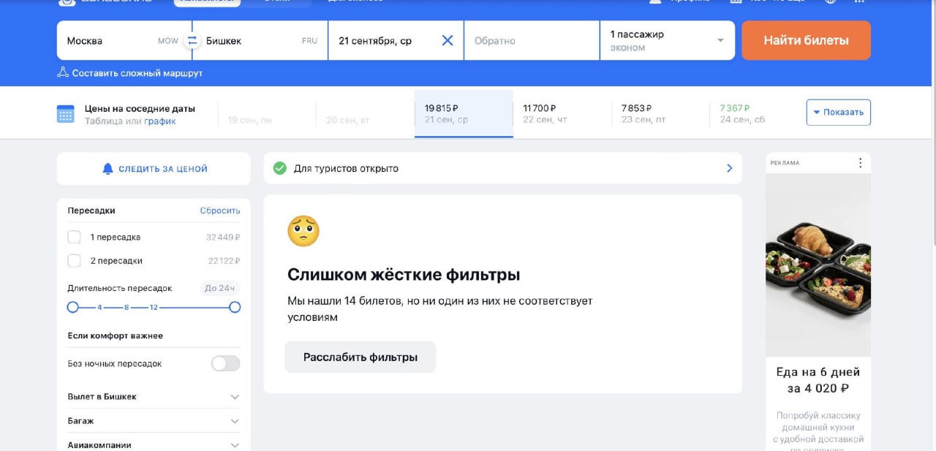The width and height of the screenshot is (936, 451).
Task: Check the 2 пересадки checkbox
Action: (x=74, y=260)
